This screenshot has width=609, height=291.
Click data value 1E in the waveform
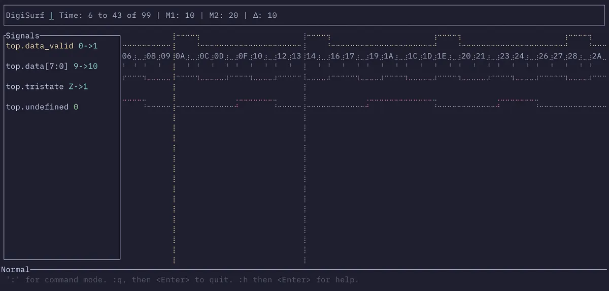pos(441,56)
